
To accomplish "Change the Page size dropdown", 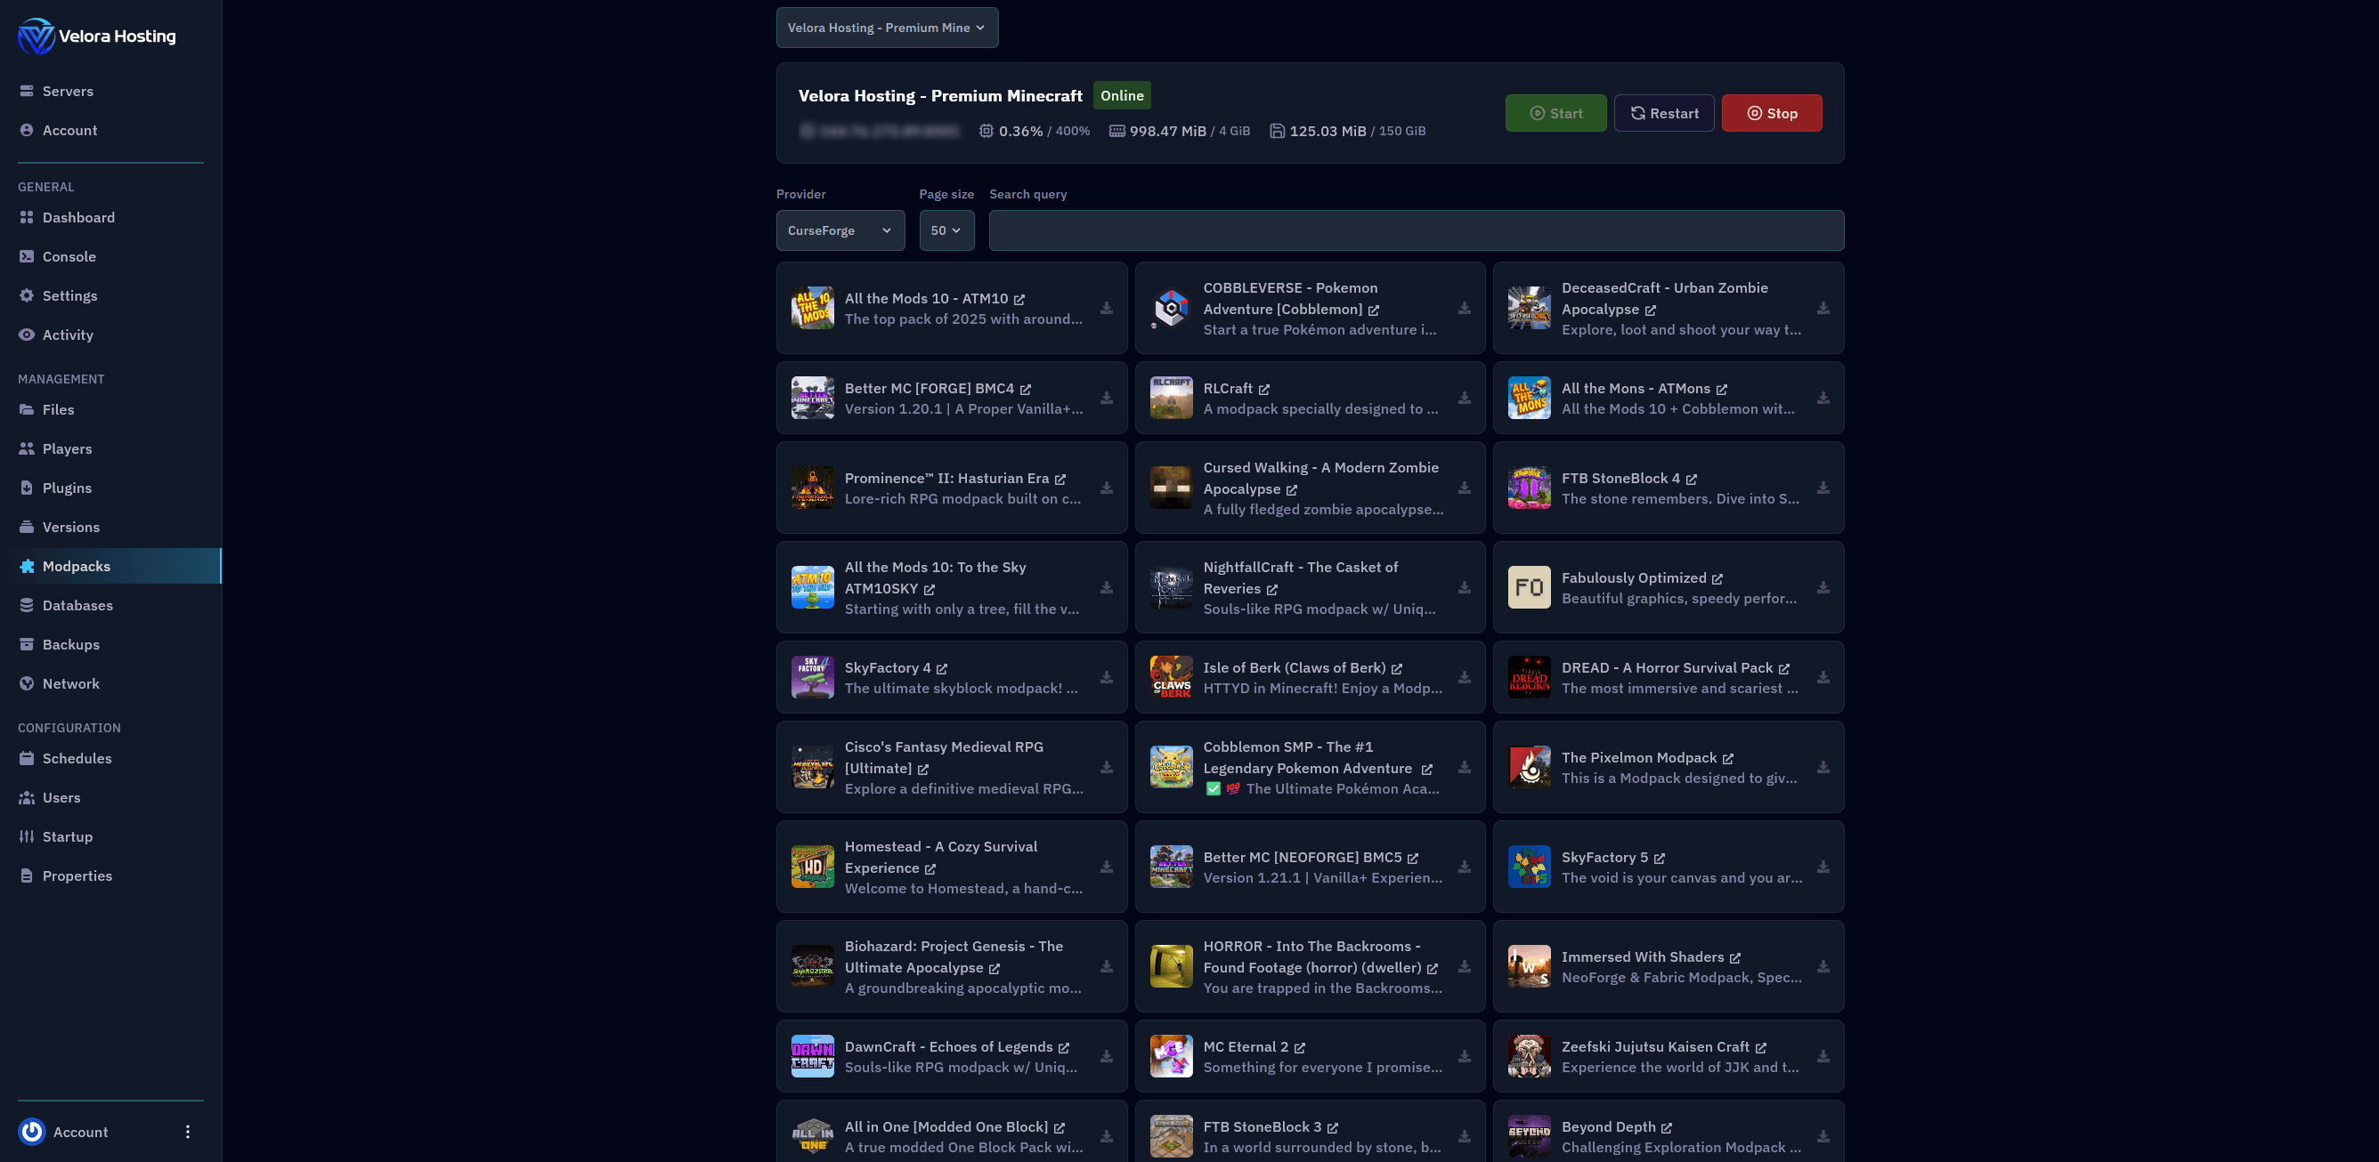I will 946,230.
